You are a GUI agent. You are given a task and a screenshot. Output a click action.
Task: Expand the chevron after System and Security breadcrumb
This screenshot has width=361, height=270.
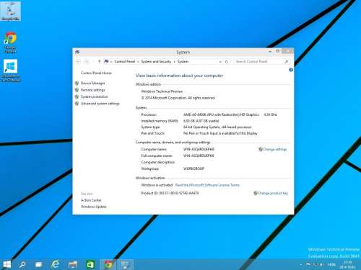point(175,62)
